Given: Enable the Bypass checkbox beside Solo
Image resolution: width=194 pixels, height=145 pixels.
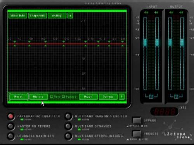Looking at the screenshot, I should [x=63, y=97].
